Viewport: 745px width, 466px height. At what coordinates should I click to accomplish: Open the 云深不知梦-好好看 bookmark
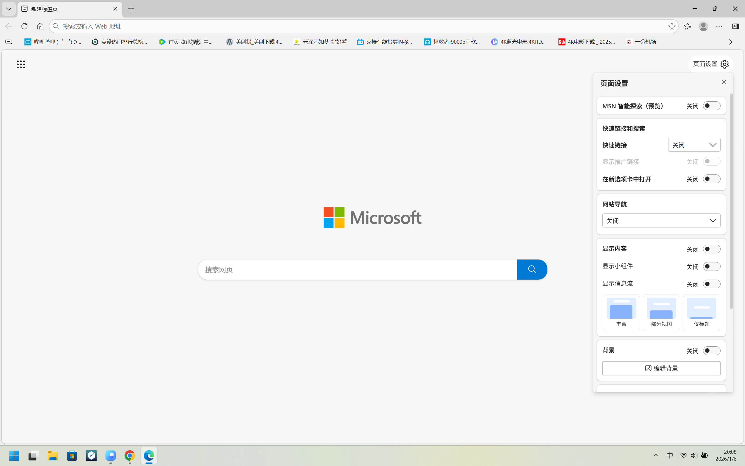pos(320,42)
